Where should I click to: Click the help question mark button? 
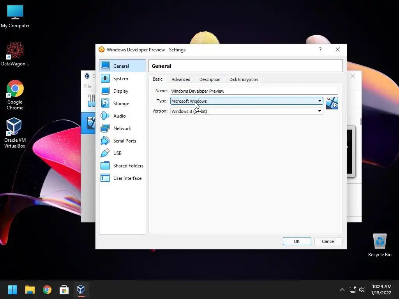[320, 49]
